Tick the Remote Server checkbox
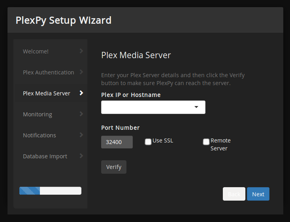The width and height of the screenshot is (290, 222). pyautogui.click(x=206, y=142)
